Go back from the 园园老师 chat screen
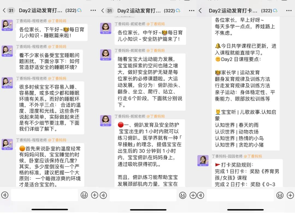This screenshot has height=221, width=295. 200,11
